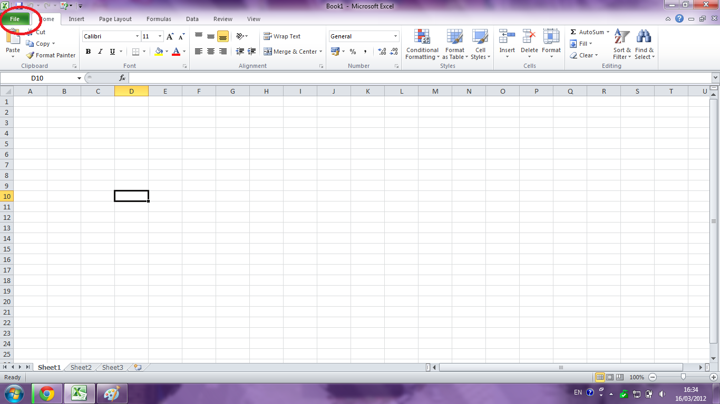Switch to the Page Layout tab

(115, 19)
